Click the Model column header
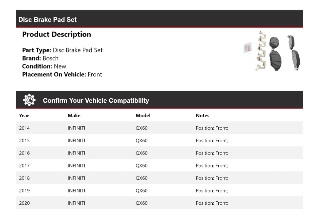 143,116
